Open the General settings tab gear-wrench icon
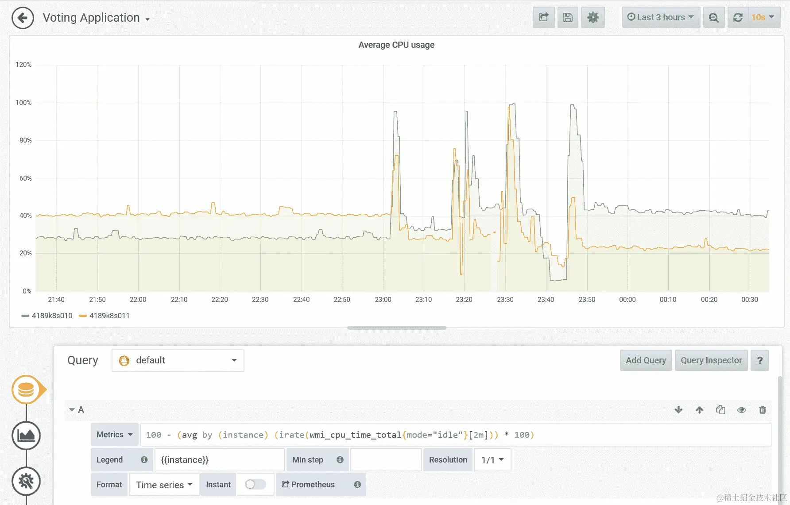Image resolution: width=790 pixels, height=505 pixels. tap(26, 481)
